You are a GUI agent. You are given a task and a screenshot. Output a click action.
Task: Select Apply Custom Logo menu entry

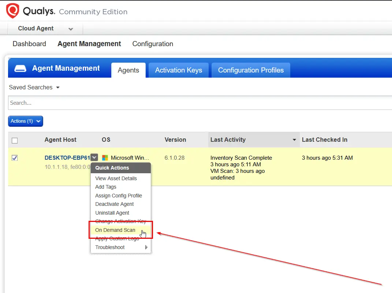tap(117, 239)
